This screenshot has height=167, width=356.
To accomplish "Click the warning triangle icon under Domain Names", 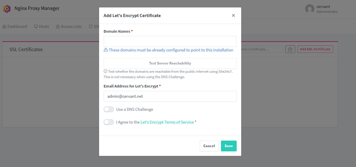I will [106, 50].
